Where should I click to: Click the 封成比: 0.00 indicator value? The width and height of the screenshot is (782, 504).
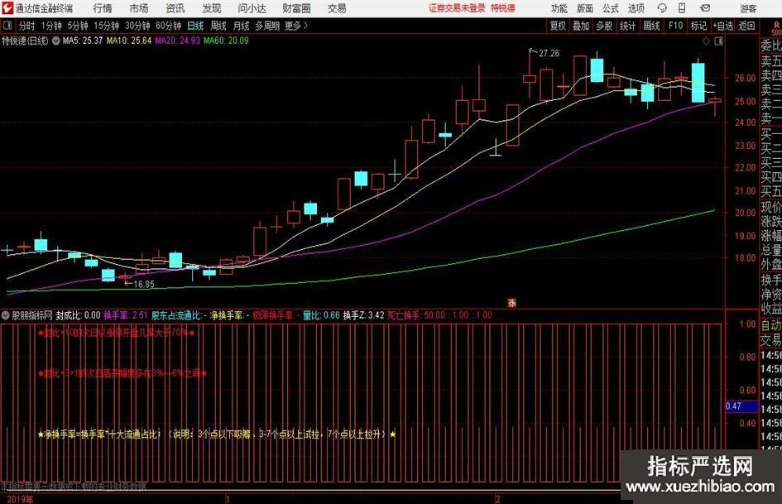(78, 315)
